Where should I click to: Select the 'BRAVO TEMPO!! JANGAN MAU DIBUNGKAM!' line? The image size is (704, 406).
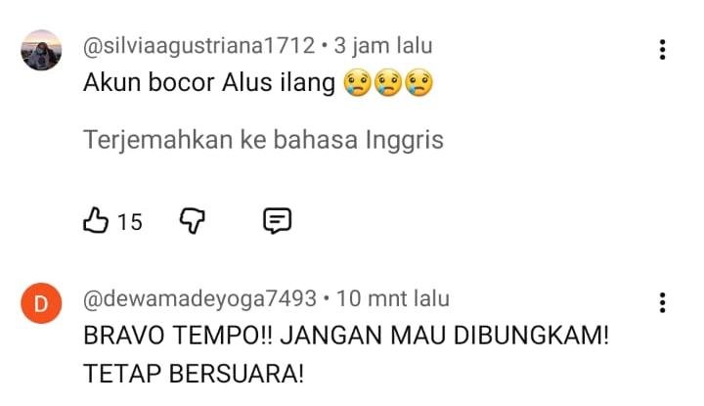(x=346, y=336)
